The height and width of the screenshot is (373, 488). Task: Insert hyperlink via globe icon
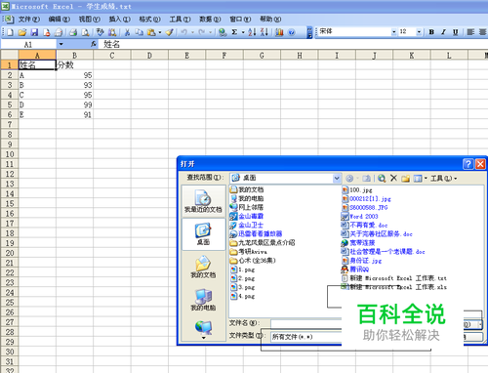[x=223, y=32]
